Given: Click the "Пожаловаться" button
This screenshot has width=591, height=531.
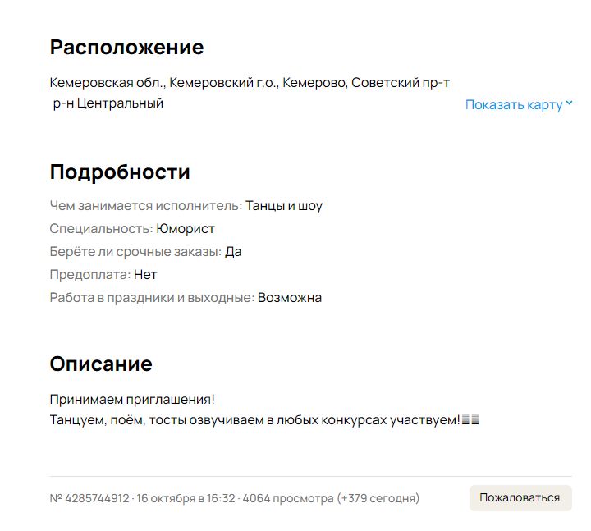Looking at the screenshot, I should (x=520, y=498).
